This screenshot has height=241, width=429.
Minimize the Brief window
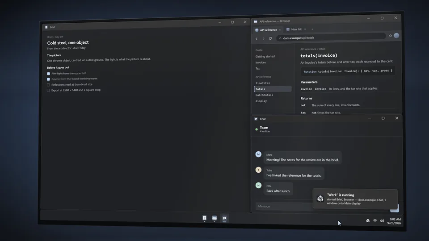click(x=220, y=22)
